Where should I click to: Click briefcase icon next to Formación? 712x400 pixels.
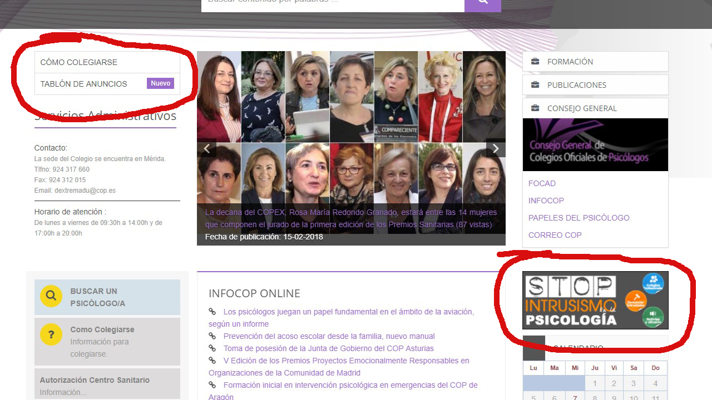535,62
